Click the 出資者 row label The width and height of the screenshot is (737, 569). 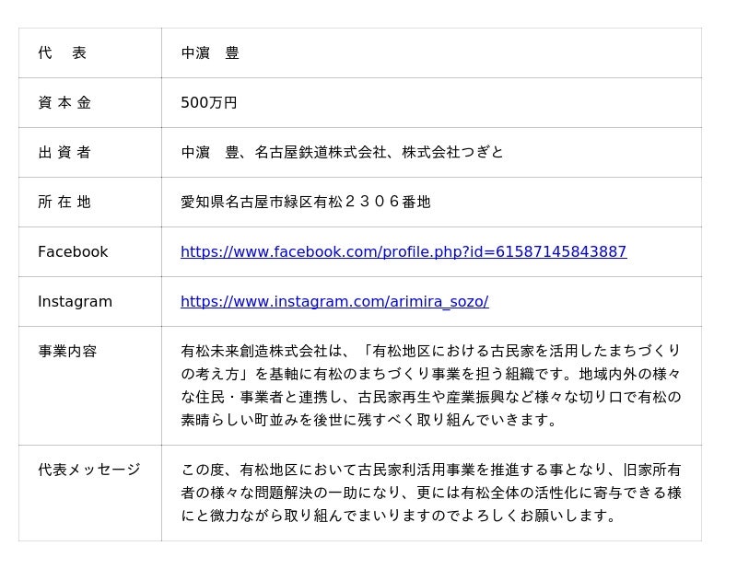coord(64,152)
